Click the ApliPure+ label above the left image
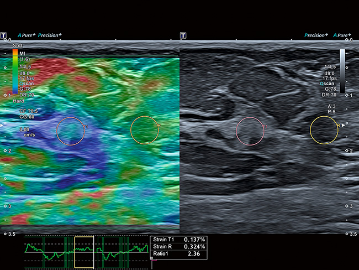The height and width of the screenshot is (270, 359). (x=26, y=35)
